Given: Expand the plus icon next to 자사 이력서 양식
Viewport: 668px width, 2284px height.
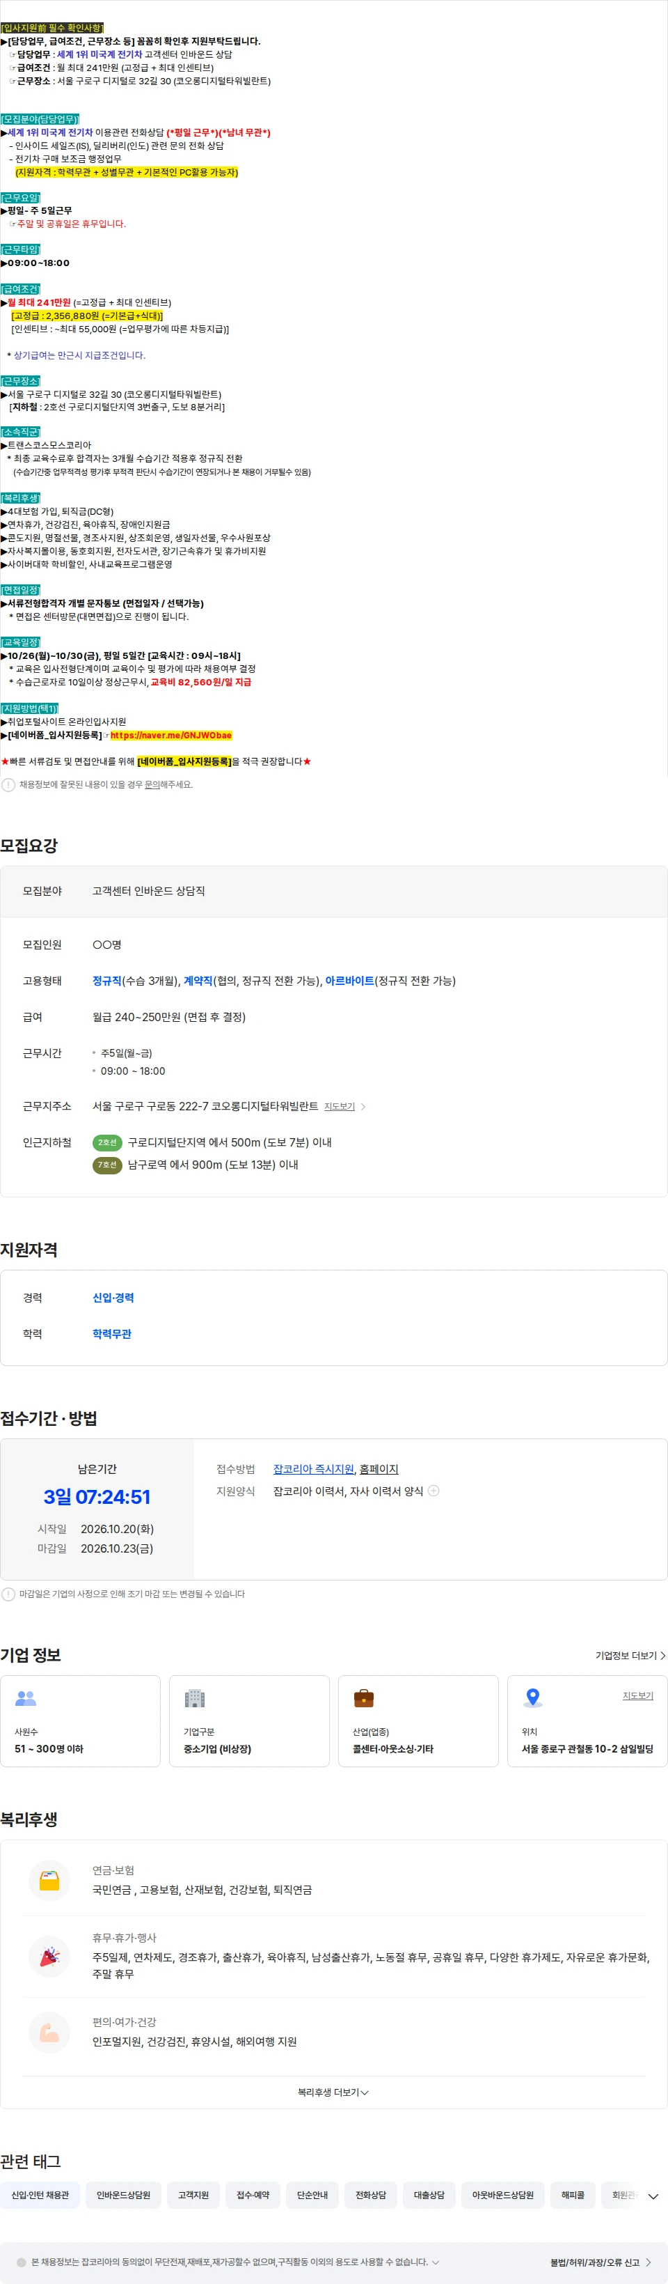Looking at the screenshot, I should [x=434, y=1491].
